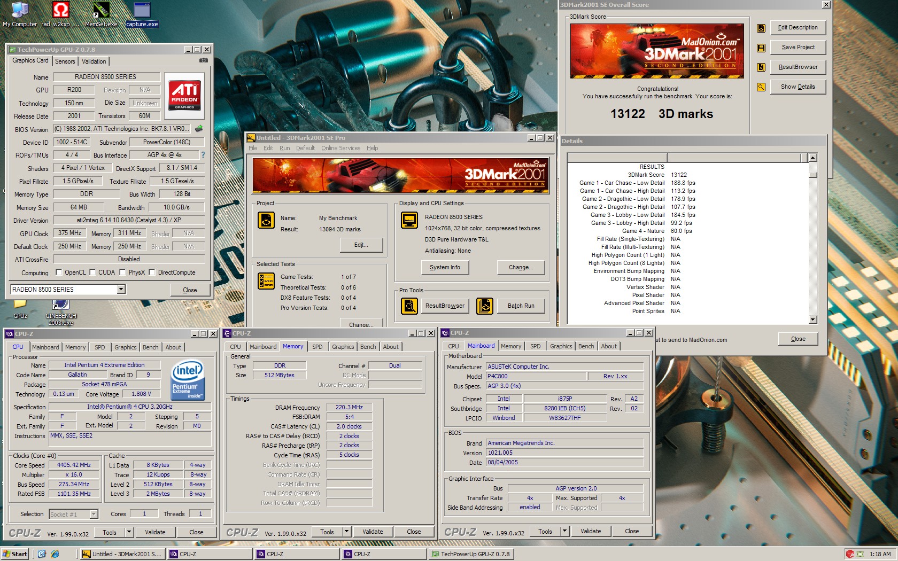Click the Batch Run icon
The height and width of the screenshot is (561, 898).
point(485,306)
